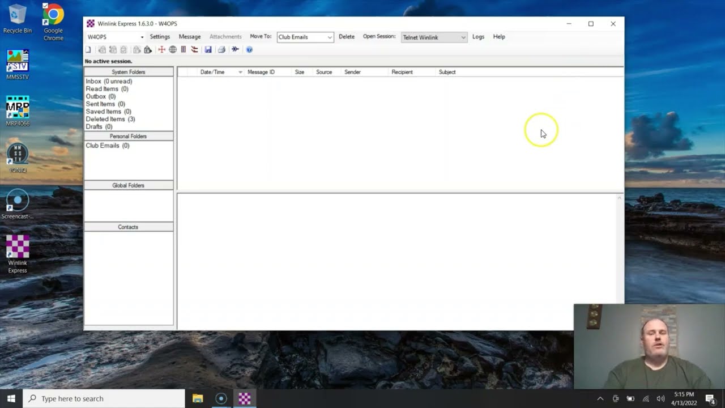Select the Saved Items folder

[x=108, y=112]
